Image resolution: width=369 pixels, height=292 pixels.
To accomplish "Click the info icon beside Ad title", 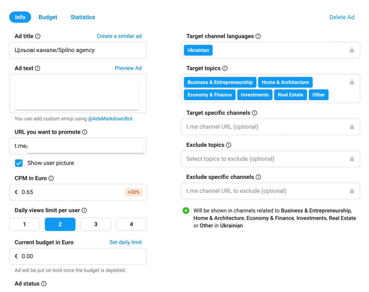I will pos(38,36).
